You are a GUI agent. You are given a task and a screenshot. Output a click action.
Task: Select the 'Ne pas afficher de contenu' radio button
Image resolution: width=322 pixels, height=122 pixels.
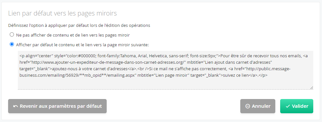click(x=12, y=34)
